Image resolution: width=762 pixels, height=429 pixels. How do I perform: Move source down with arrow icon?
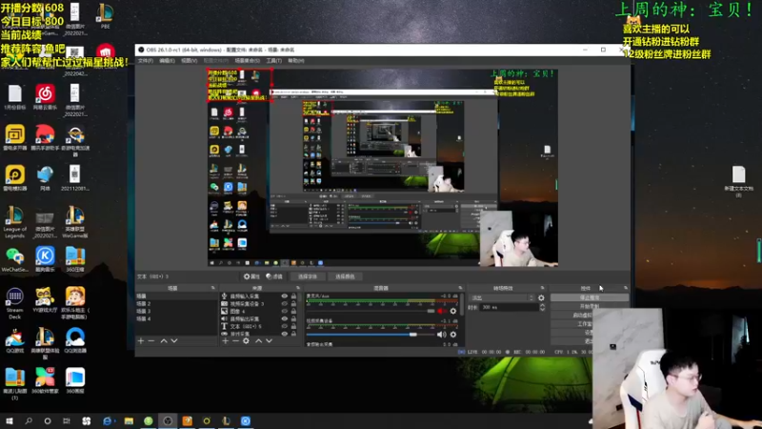click(269, 341)
